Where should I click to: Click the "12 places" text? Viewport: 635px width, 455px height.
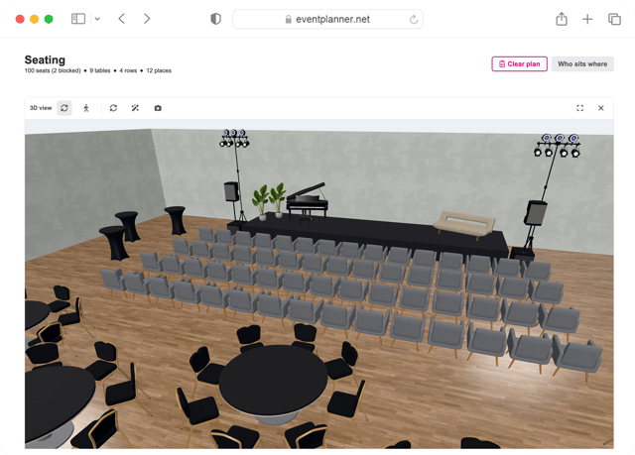(x=159, y=70)
